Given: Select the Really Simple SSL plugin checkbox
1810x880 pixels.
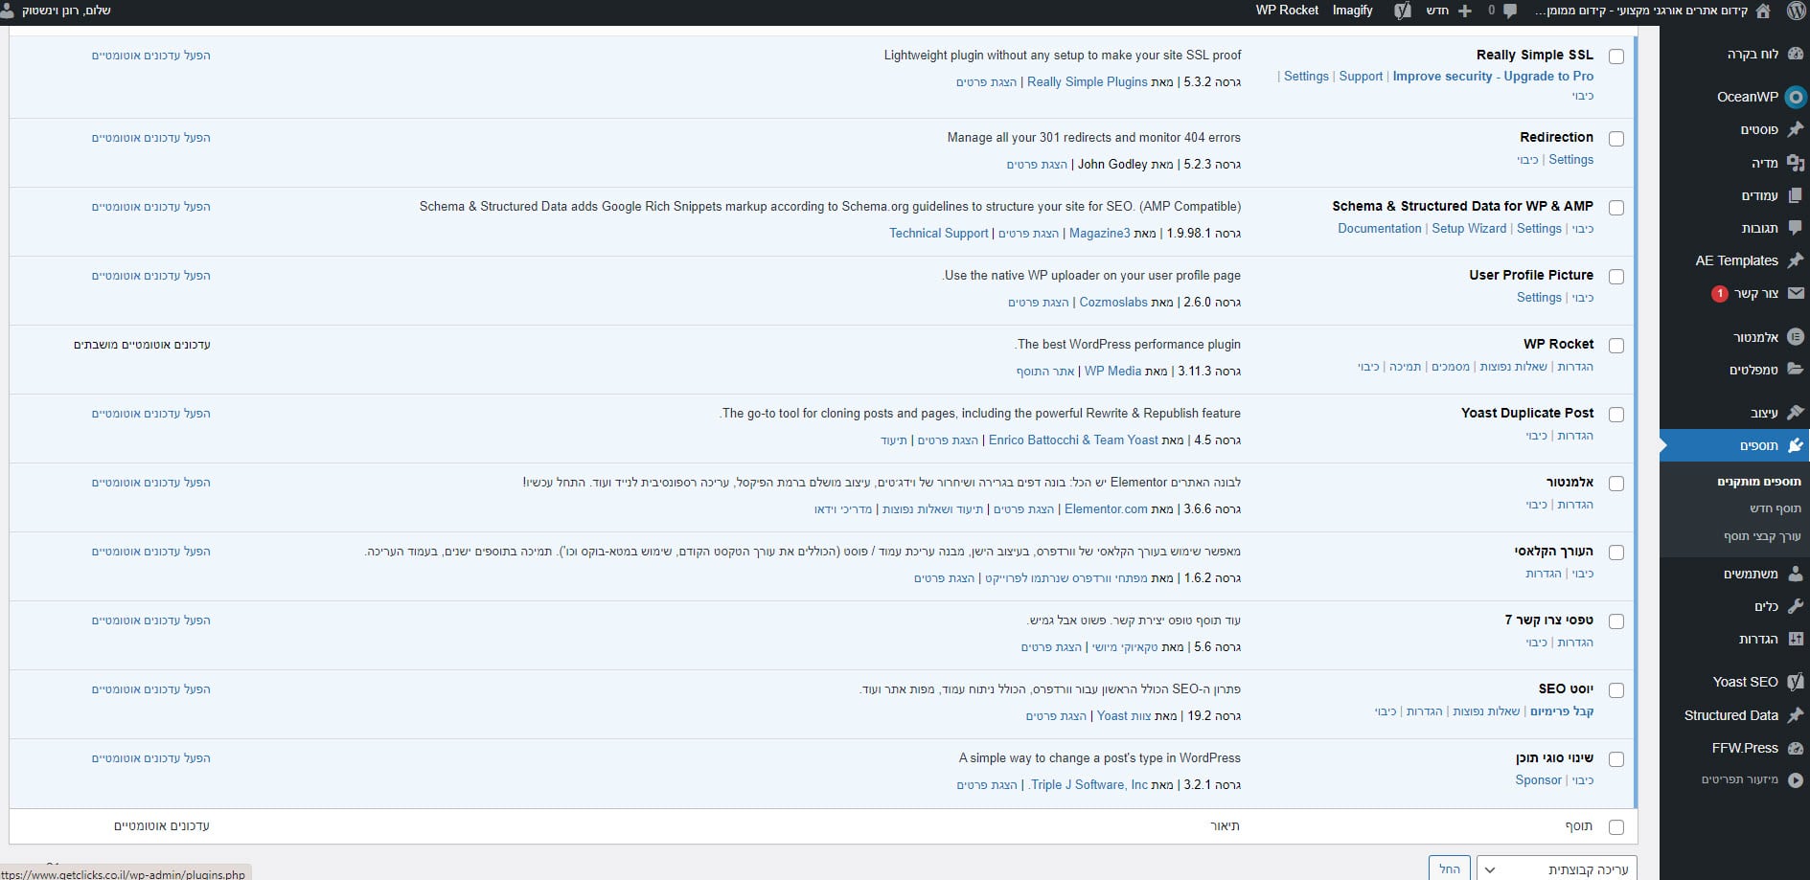Looking at the screenshot, I should [1616, 56].
